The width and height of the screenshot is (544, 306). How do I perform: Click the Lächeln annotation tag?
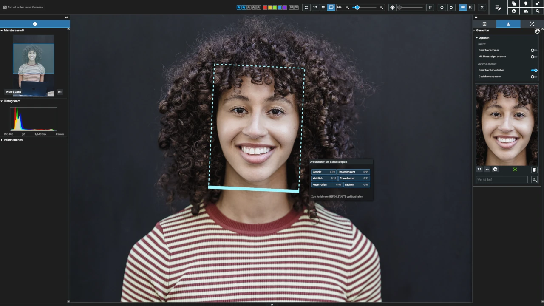[x=357, y=185]
